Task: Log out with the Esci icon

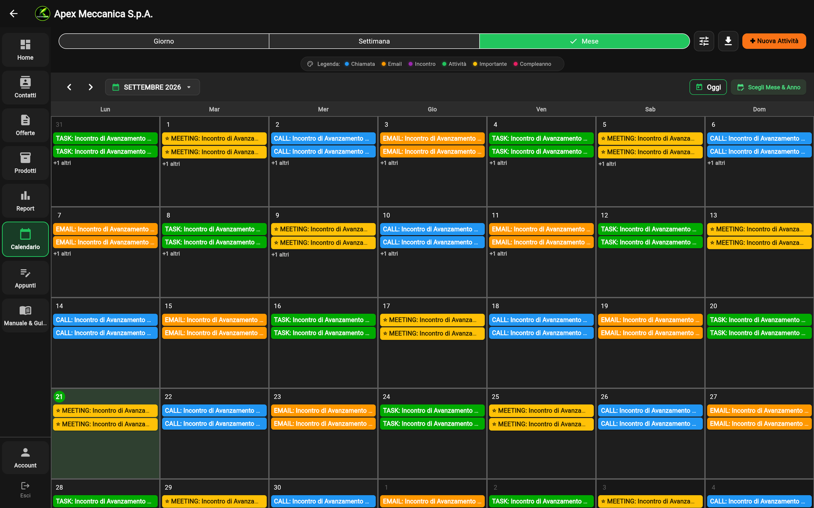Action: [x=25, y=490]
